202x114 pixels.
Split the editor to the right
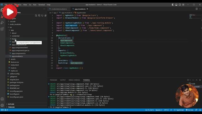(x=197, y=9)
